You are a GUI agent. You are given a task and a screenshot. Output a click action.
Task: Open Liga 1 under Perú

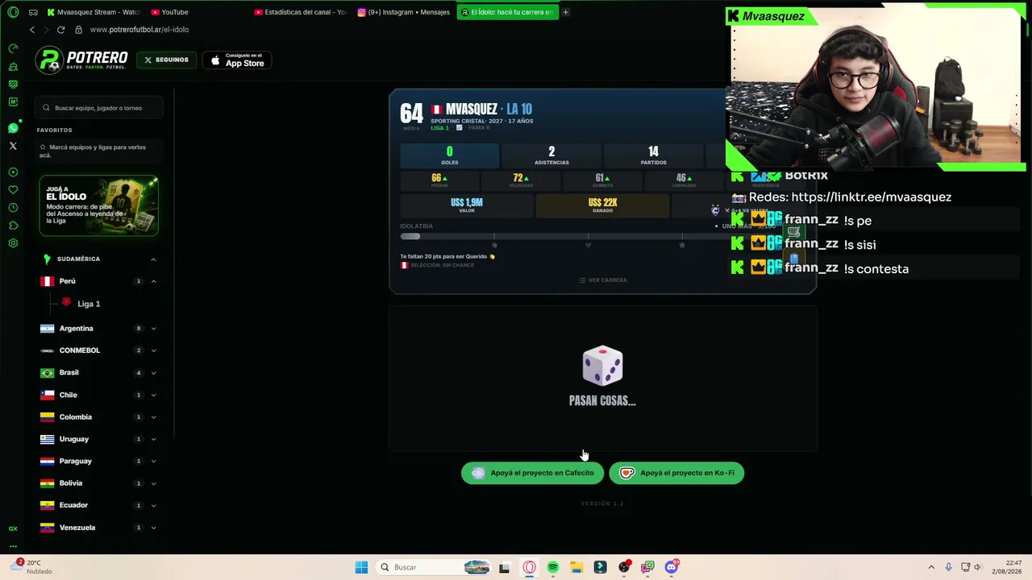(x=89, y=304)
